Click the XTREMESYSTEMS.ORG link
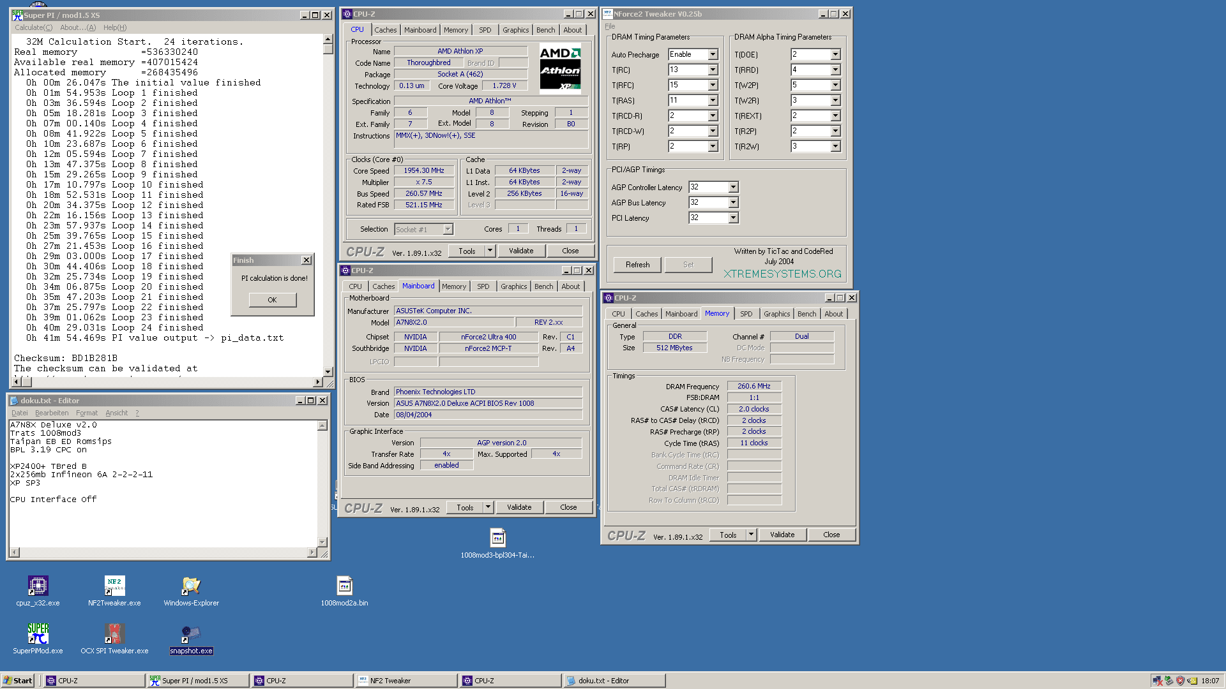1226x689 pixels. (782, 274)
